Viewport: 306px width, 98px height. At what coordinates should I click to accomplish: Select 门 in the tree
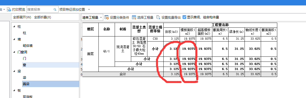click(24, 58)
